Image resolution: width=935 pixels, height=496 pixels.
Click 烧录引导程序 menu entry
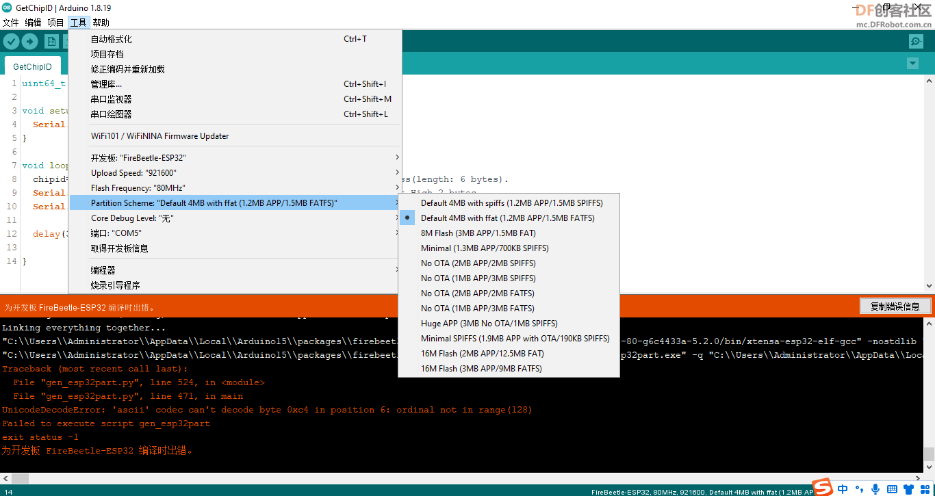click(234, 285)
